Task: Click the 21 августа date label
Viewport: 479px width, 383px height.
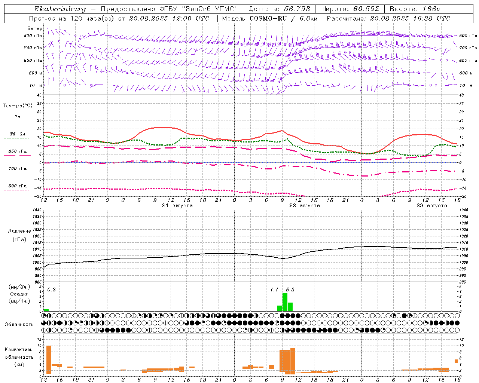Action: [177, 206]
